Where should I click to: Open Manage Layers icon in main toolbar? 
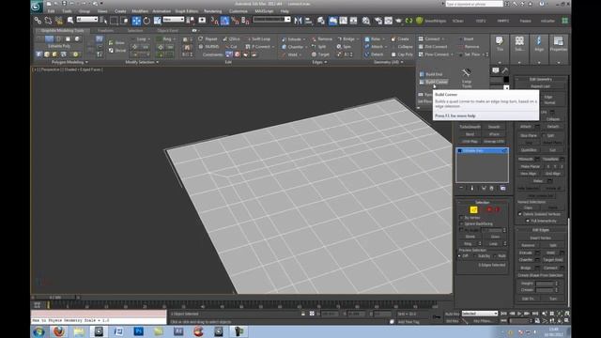[321, 21]
